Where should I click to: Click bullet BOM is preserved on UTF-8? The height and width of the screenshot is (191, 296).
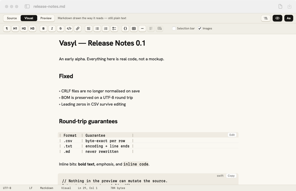97,98
